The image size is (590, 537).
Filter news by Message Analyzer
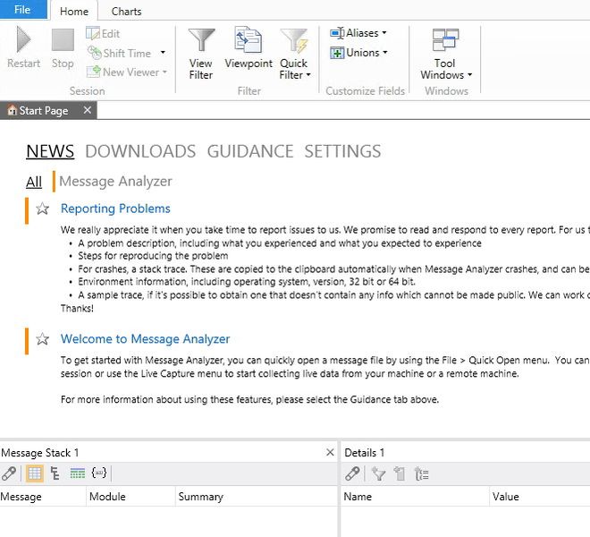point(115,182)
